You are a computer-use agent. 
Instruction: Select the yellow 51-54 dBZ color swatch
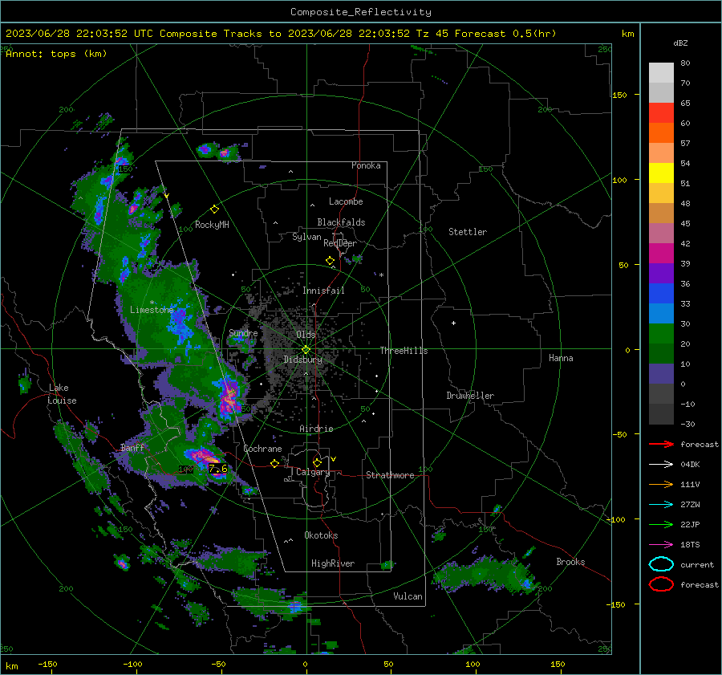pyautogui.click(x=661, y=173)
